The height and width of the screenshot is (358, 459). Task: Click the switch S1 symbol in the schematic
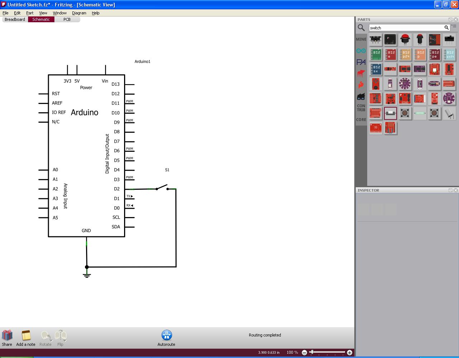(162, 187)
